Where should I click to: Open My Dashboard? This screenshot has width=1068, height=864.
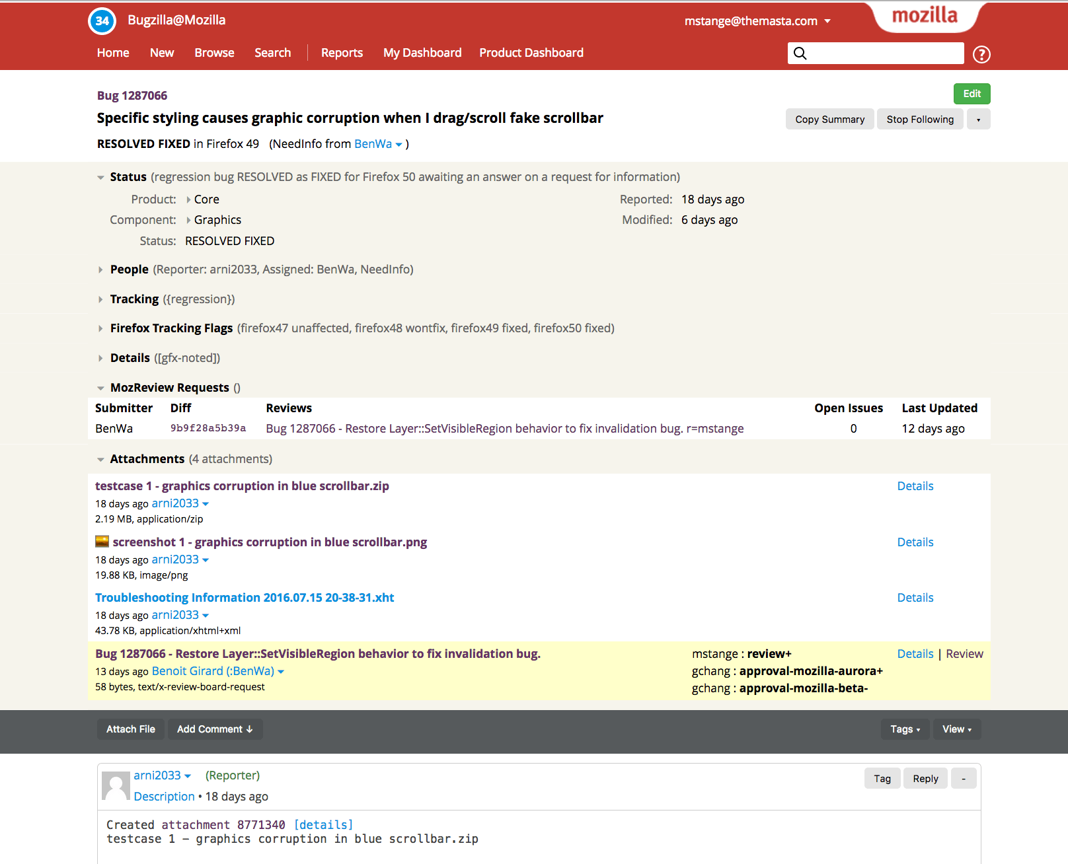422,53
